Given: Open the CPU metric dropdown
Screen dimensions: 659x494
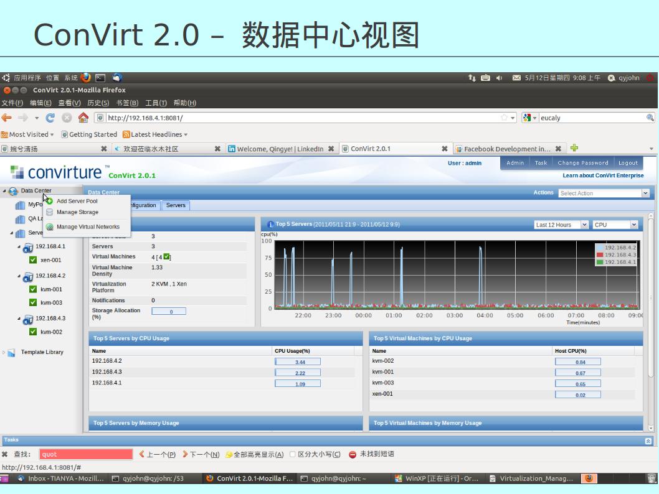Looking at the screenshot, I should [x=615, y=225].
